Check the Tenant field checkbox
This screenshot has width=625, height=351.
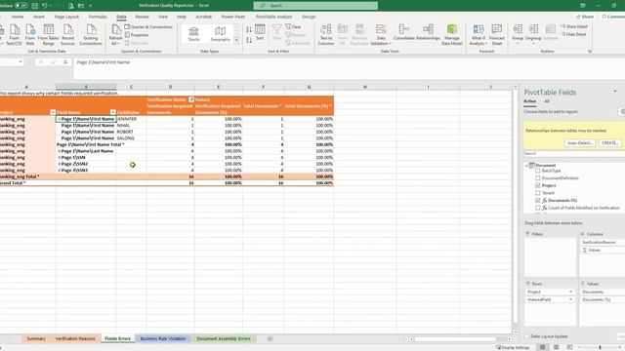click(538, 193)
